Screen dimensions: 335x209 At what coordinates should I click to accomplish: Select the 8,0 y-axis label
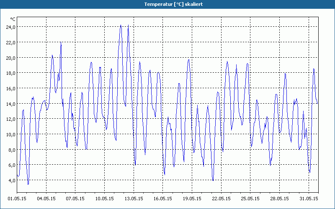[12, 150]
